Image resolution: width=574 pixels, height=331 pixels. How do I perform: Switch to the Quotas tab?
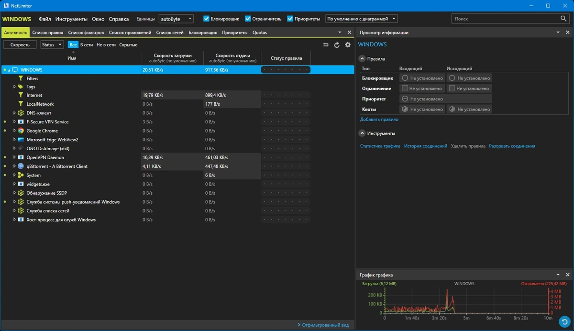tap(260, 33)
